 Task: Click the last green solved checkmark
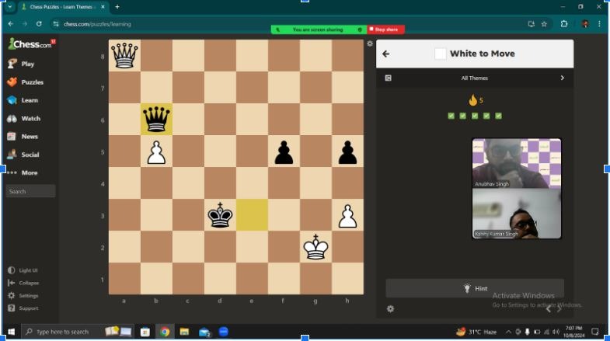tap(499, 117)
